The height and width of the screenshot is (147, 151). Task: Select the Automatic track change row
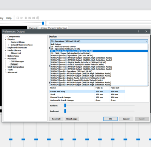click(87, 100)
